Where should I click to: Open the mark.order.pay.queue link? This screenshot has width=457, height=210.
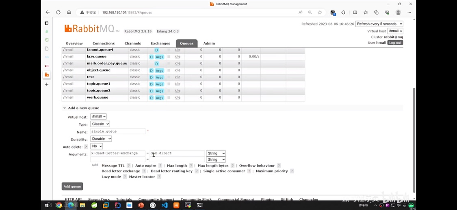click(107, 63)
